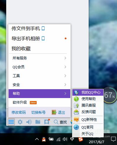Image resolution: width=117 pixels, height=145 pixels.
Task: Open the 2017/6/7 taskbar date
Action: pos(96,142)
